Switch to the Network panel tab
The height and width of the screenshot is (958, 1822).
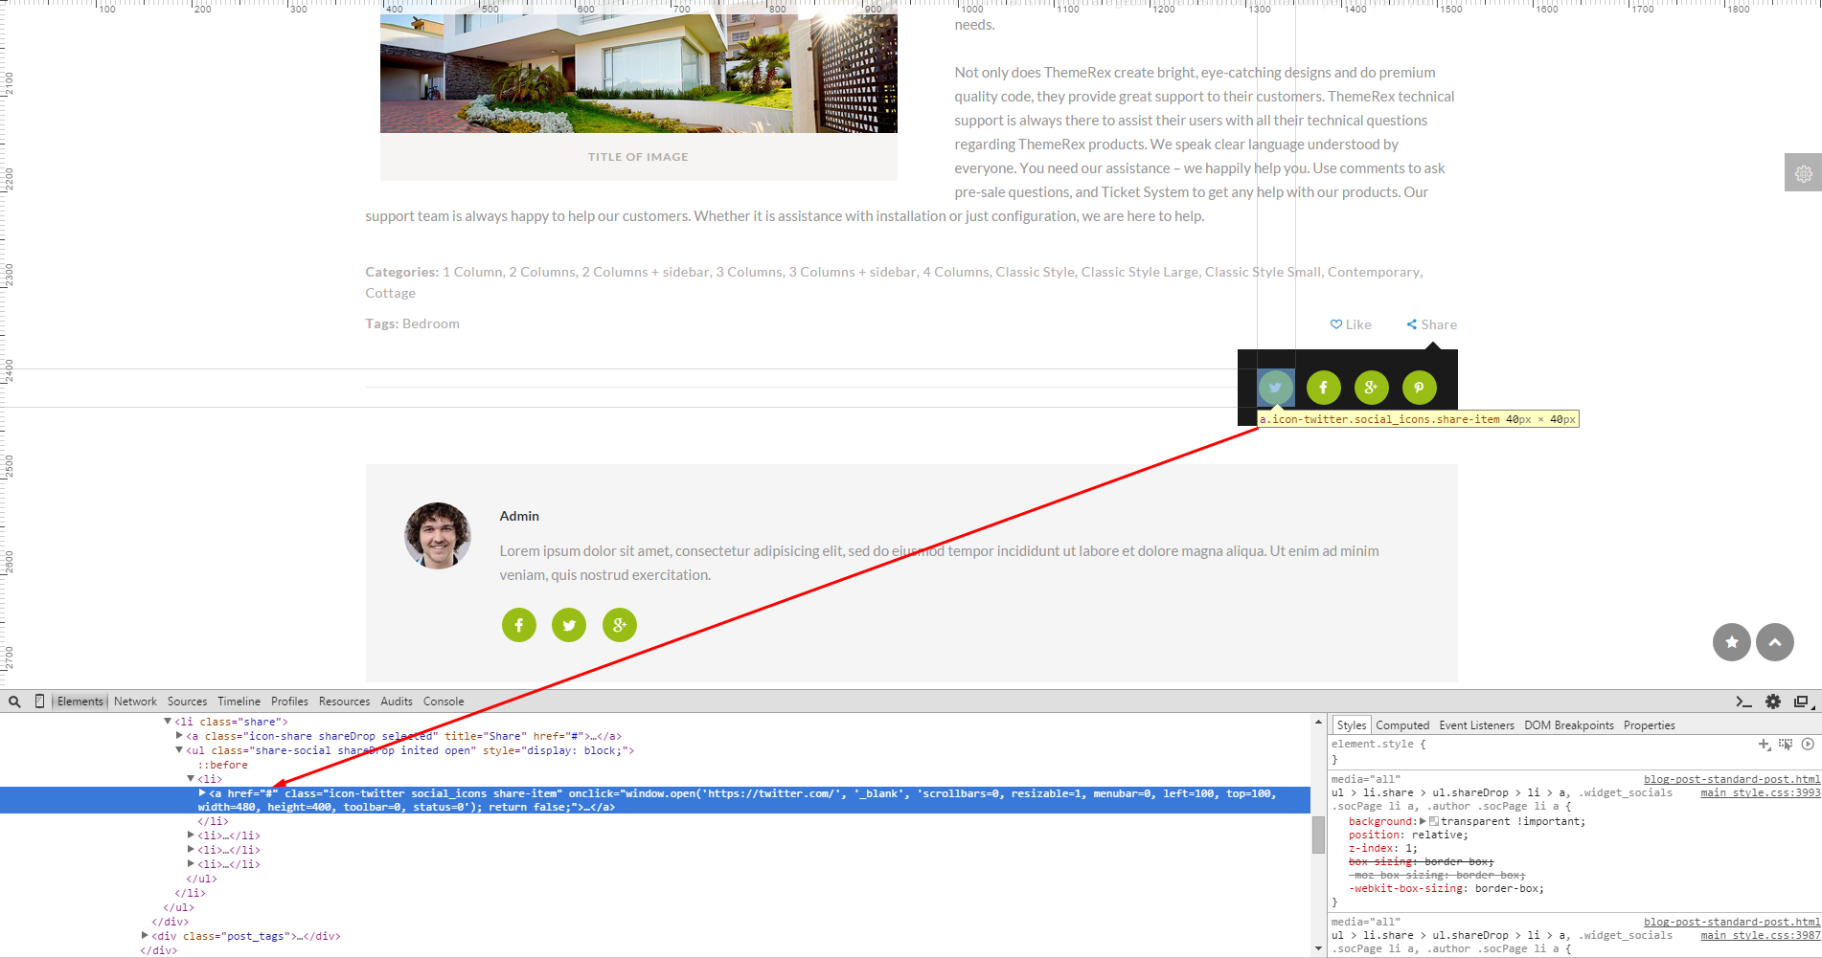[135, 702]
